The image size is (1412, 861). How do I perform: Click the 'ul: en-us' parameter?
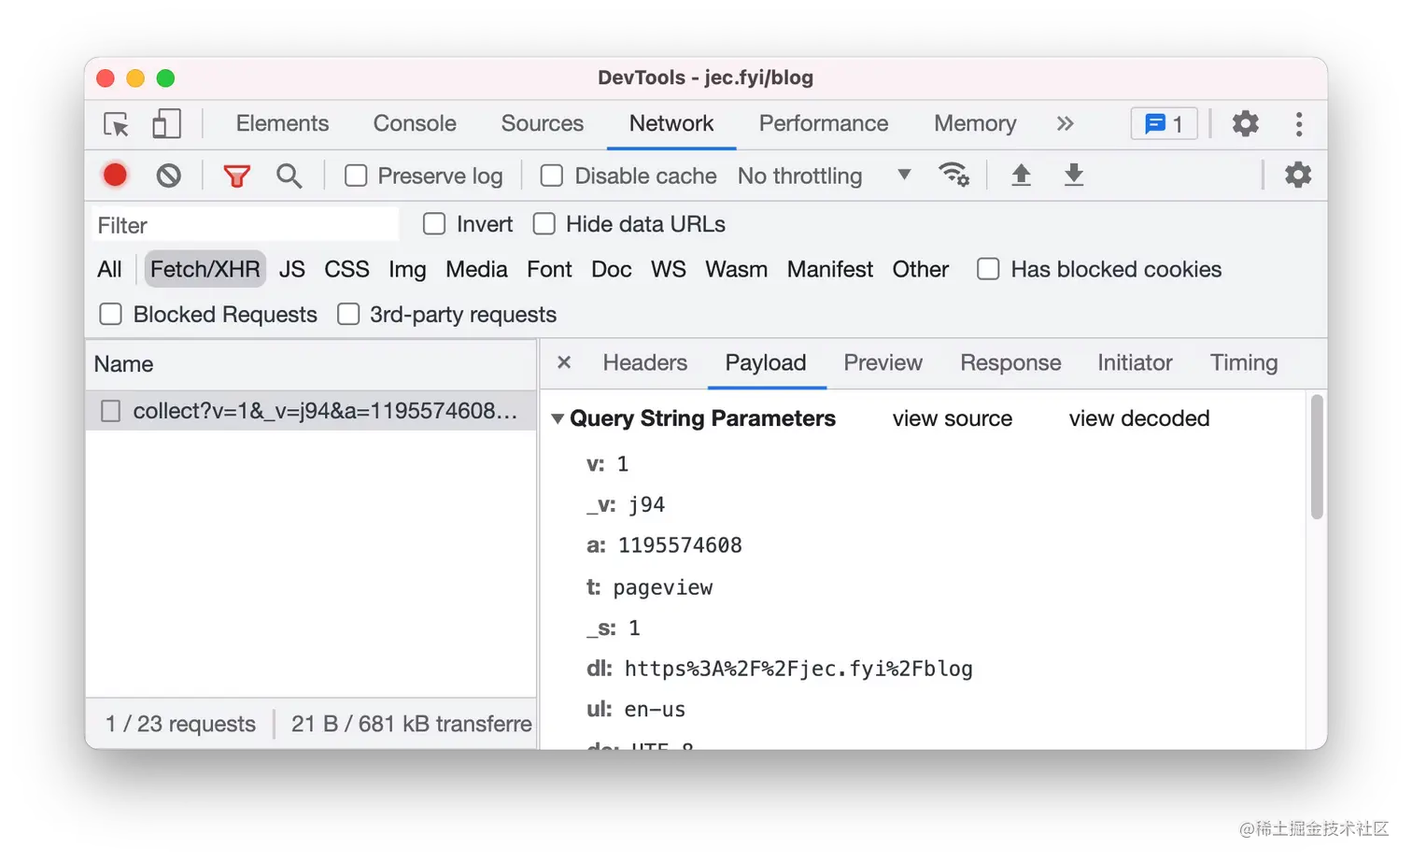(x=636, y=710)
